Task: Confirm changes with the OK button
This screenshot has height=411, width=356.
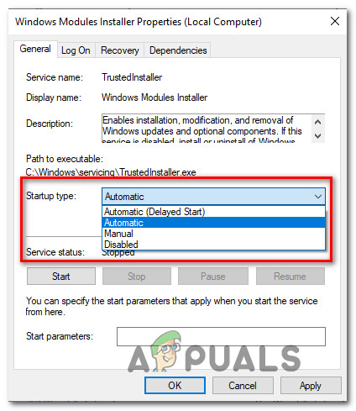Action: (175, 386)
